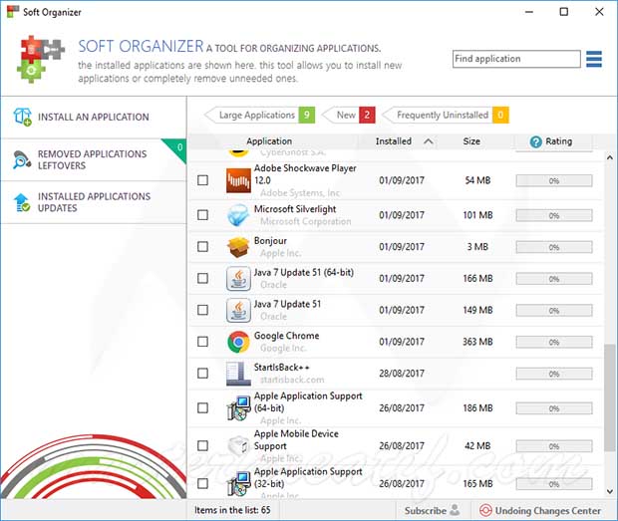Filter by Large Applications tag
This screenshot has width=618, height=521.
260,115
